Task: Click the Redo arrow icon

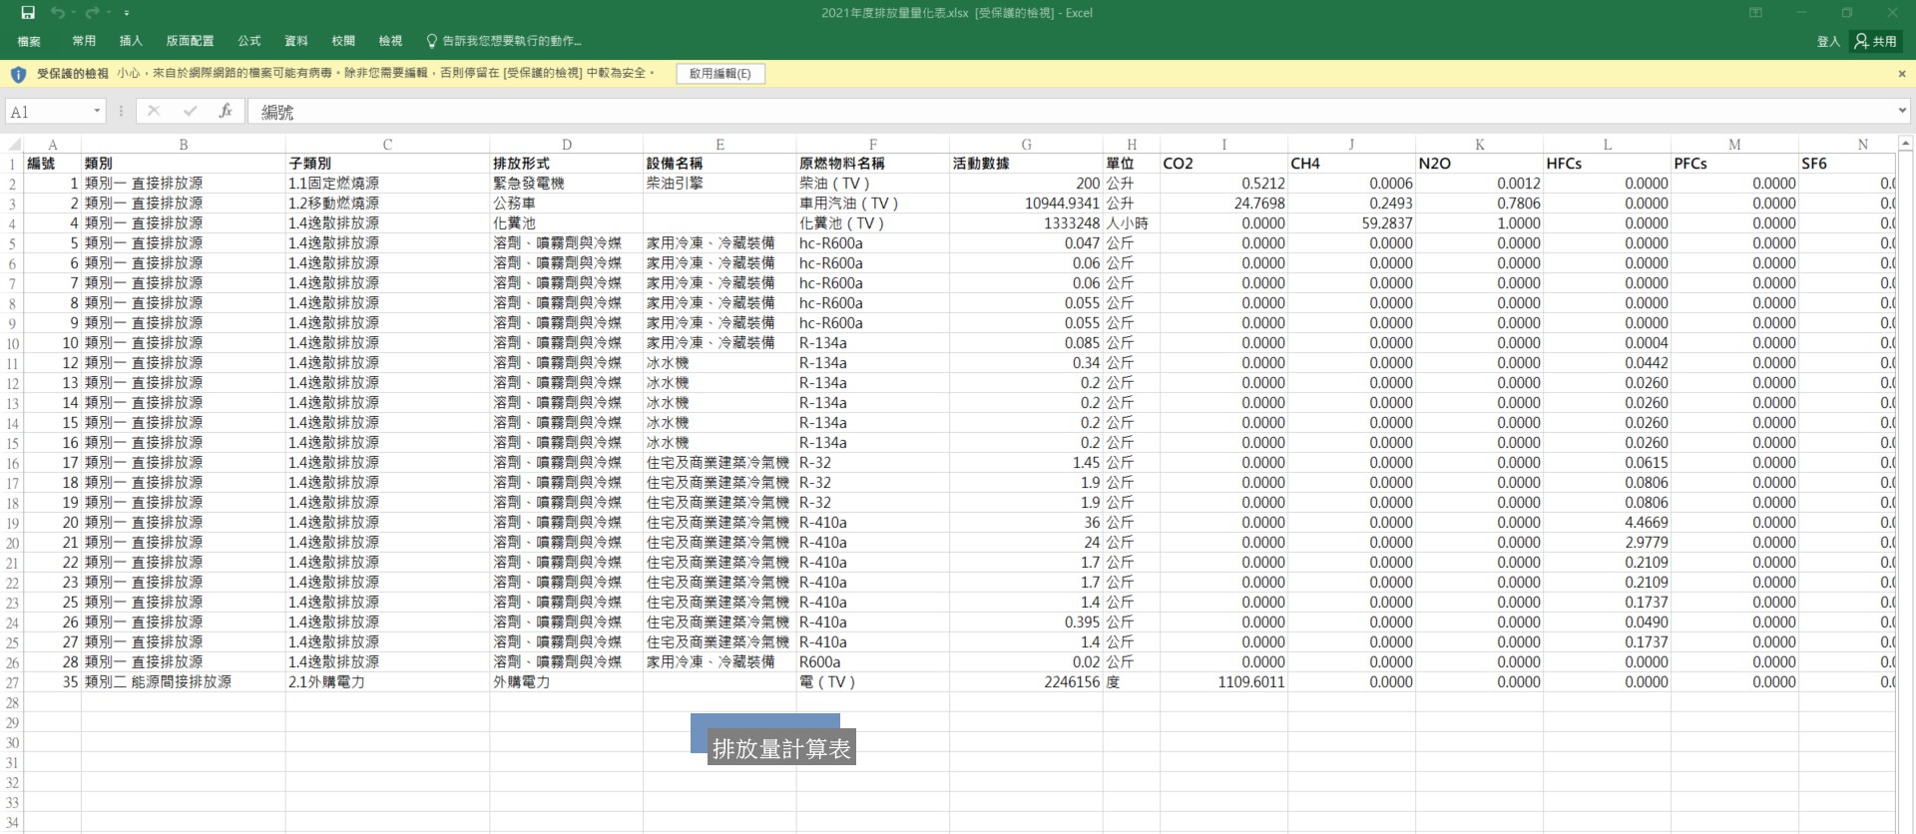Action: [x=92, y=13]
